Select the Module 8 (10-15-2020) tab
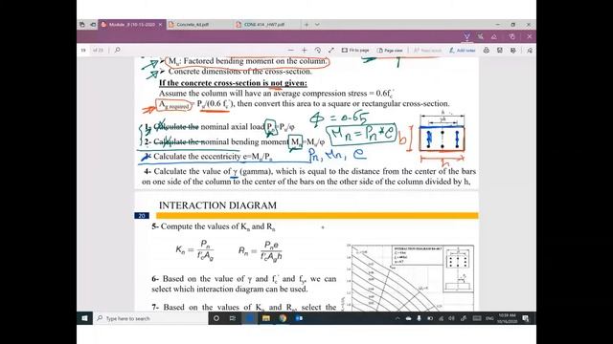This screenshot has height=344, width=613. click(132, 24)
